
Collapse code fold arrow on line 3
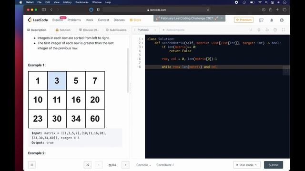(x=142, y=47)
